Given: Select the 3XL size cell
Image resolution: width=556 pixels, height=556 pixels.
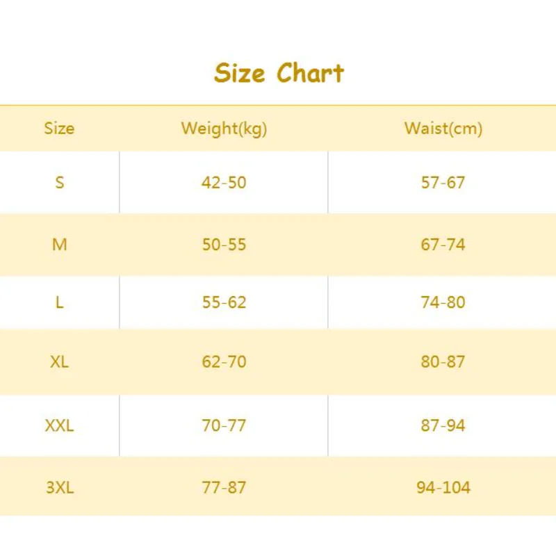Looking at the screenshot, I should point(59,487).
